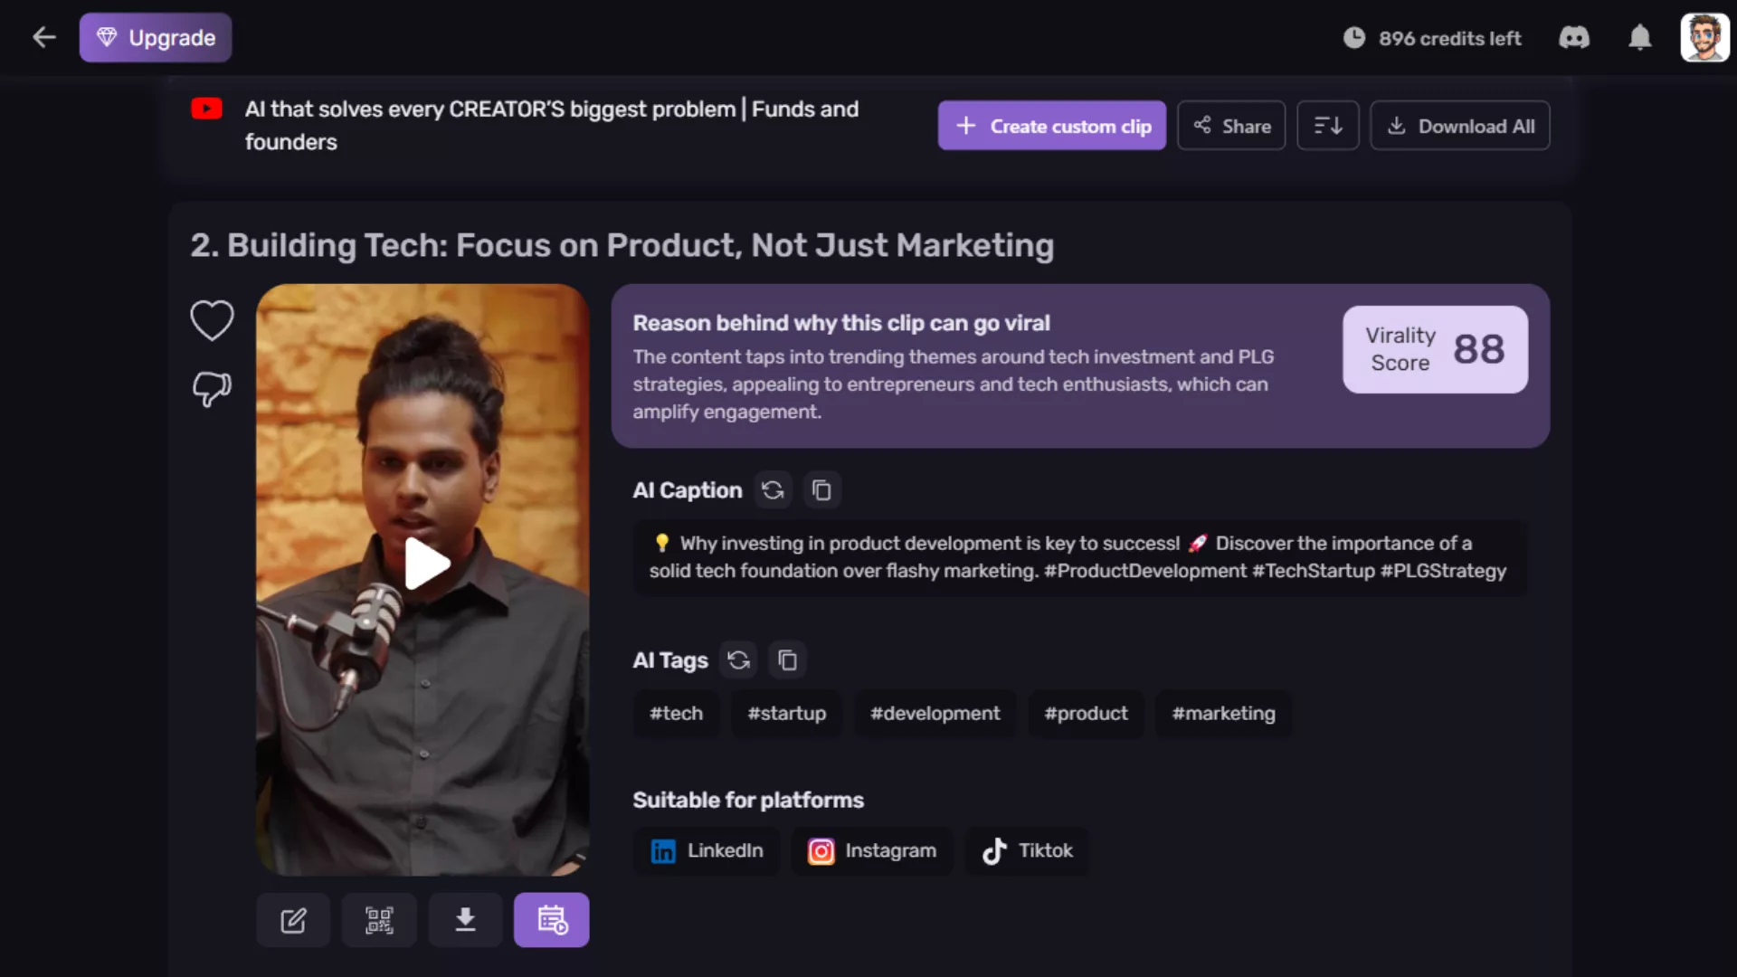Click Download All button
This screenshot has width=1737, height=977.
click(x=1459, y=126)
